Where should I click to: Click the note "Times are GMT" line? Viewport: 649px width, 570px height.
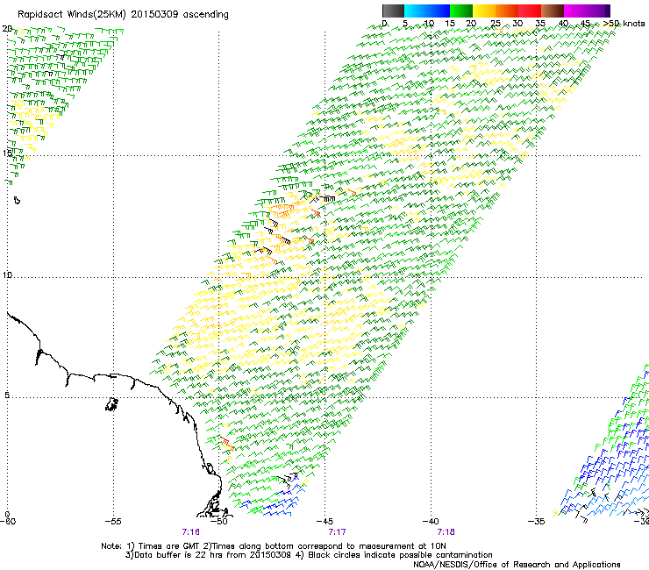point(274,546)
